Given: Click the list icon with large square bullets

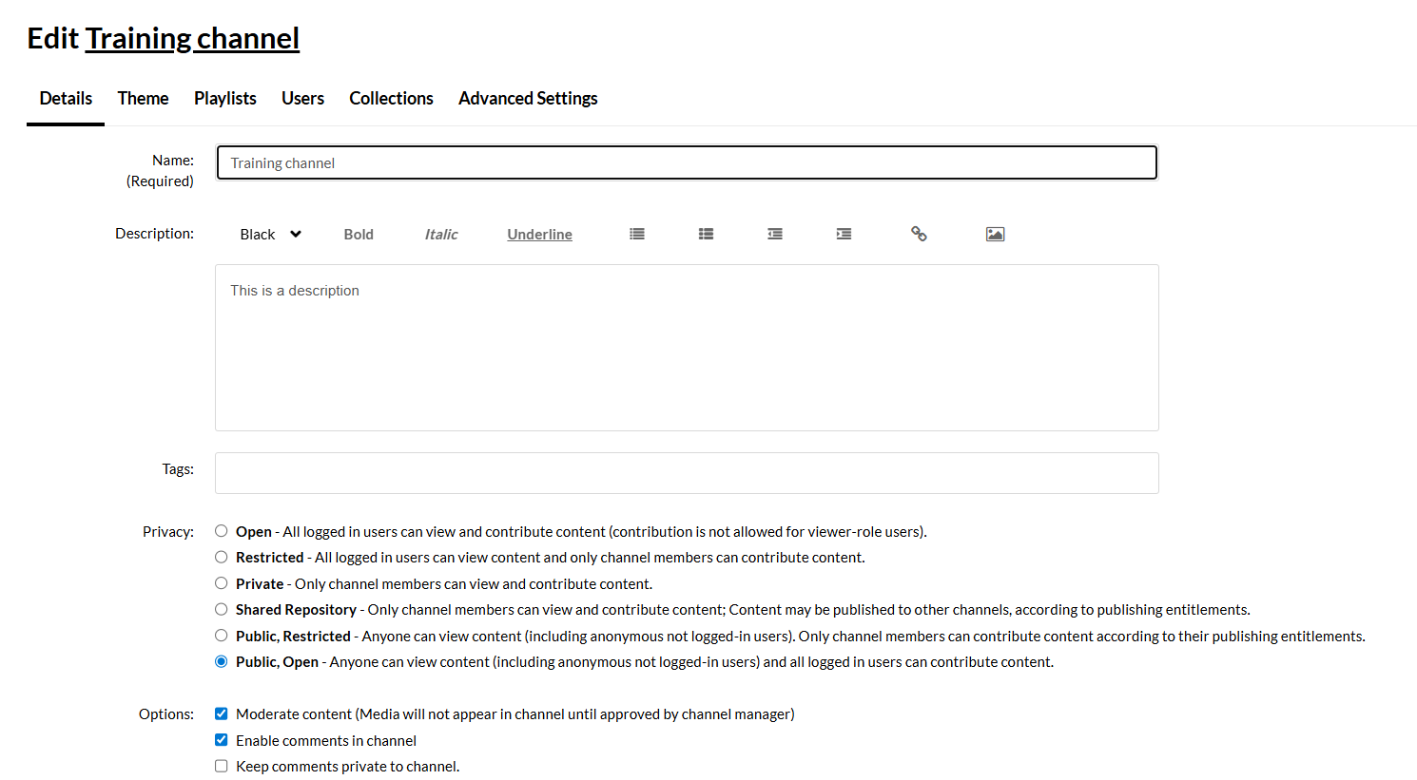Looking at the screenshot, I should (x=706, y=234).
